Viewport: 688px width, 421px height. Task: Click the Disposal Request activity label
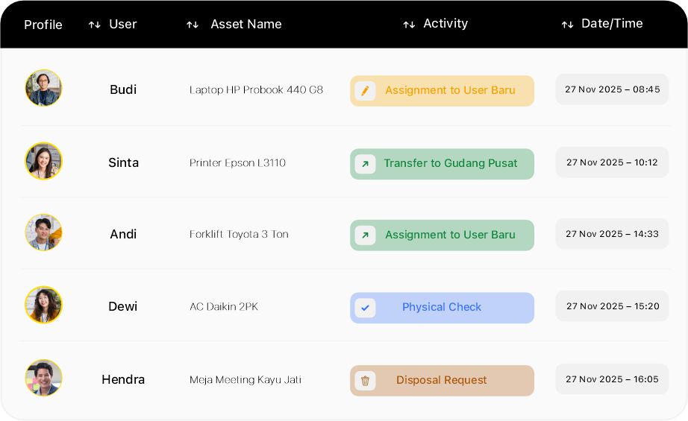(441, 381)
